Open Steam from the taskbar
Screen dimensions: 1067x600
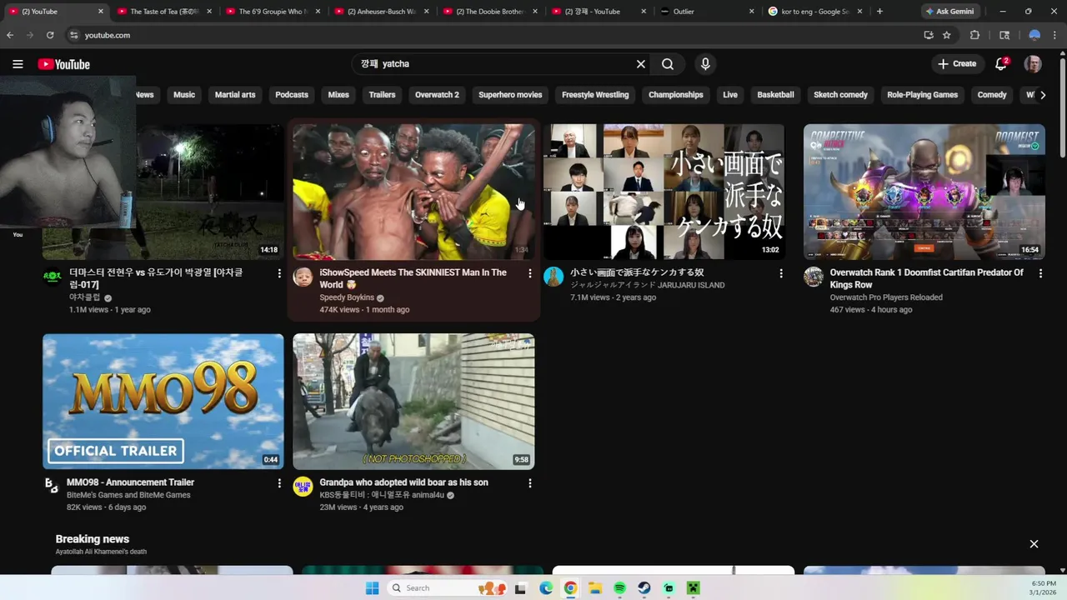pos(644,588)
